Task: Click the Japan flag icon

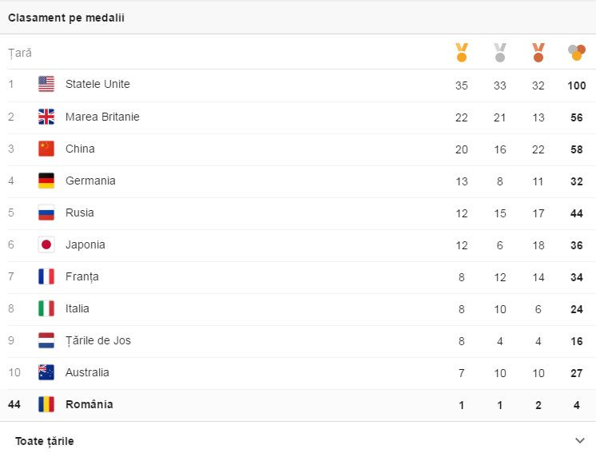Action: pos(46,244)
